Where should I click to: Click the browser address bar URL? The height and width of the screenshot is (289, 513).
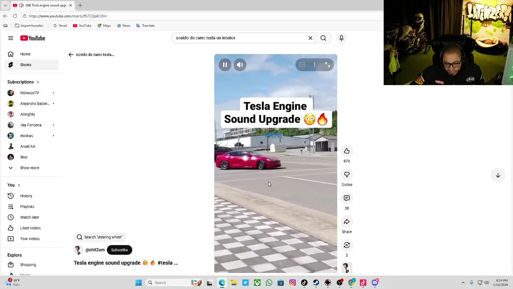click(68, 16)
